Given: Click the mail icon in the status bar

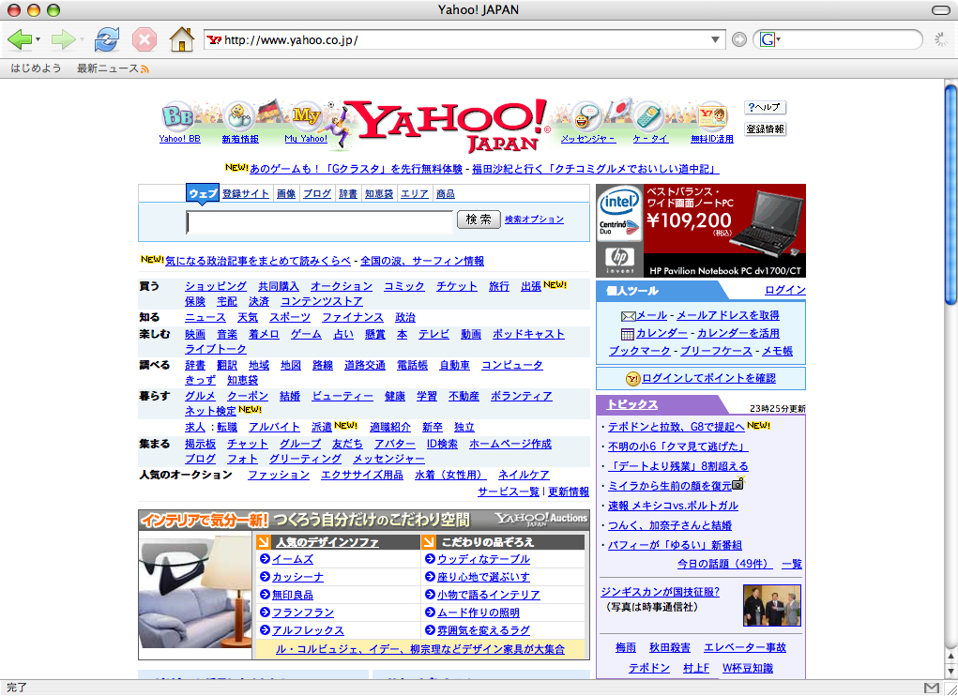Looking at the screenshot, I should click(931, 688).
